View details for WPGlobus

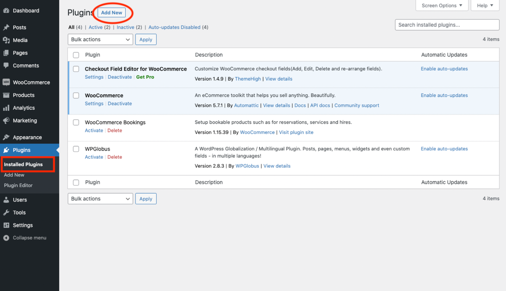(277, 166)
